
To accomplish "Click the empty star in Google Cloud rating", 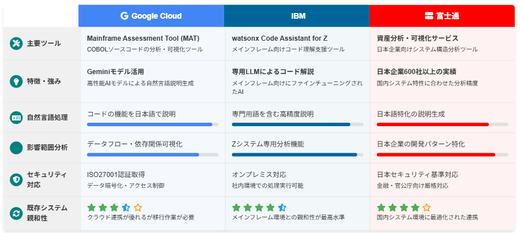I will coord(138,208).
